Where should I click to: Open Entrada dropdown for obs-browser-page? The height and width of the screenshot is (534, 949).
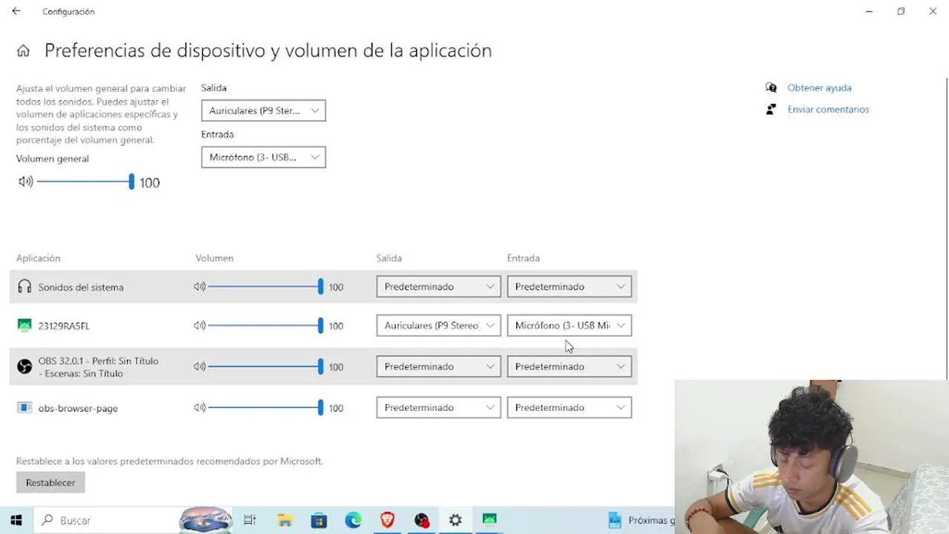coord(569,407)
